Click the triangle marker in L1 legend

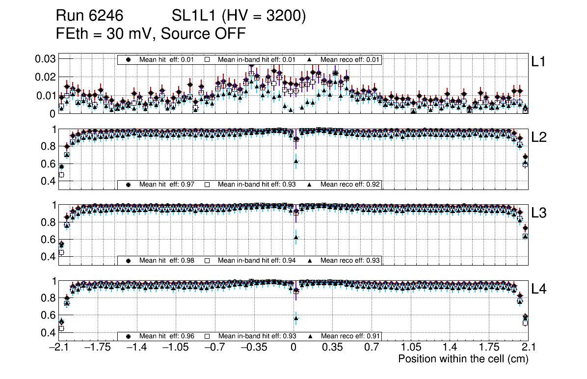310,59
